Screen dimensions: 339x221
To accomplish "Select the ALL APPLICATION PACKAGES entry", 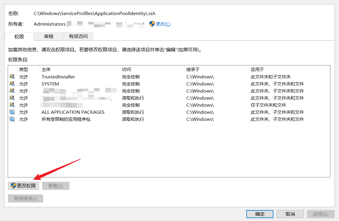I will coord(169,112).
